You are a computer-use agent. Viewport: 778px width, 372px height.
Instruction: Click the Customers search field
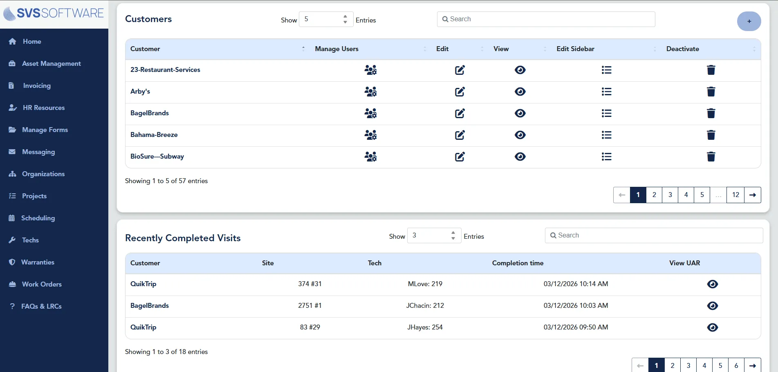[x=546, y=19]
